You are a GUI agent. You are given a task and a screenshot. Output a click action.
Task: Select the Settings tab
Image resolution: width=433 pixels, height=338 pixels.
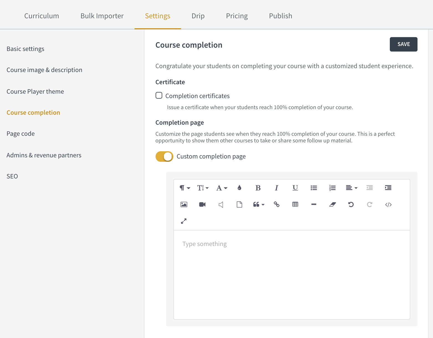(158, 16)
